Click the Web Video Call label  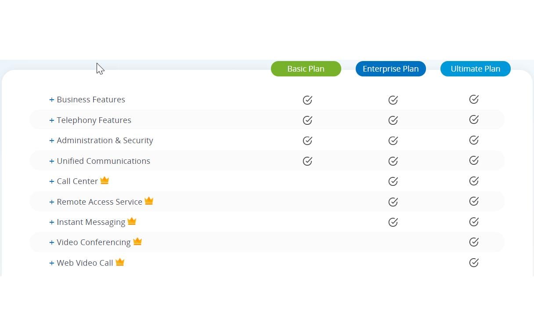(85, 263)
